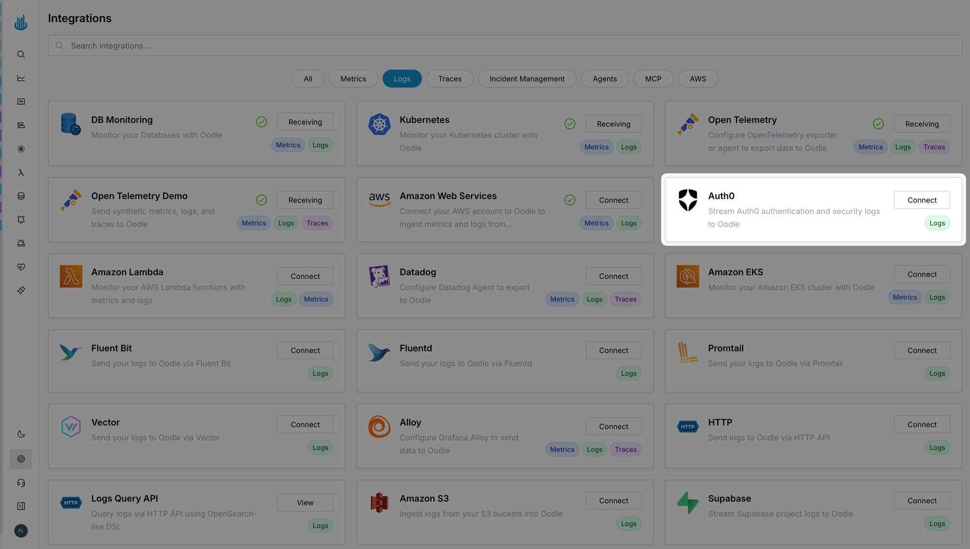Open the alerts bell sidebar icon
This screenshot has width=970, height=549.
point(21,220)
